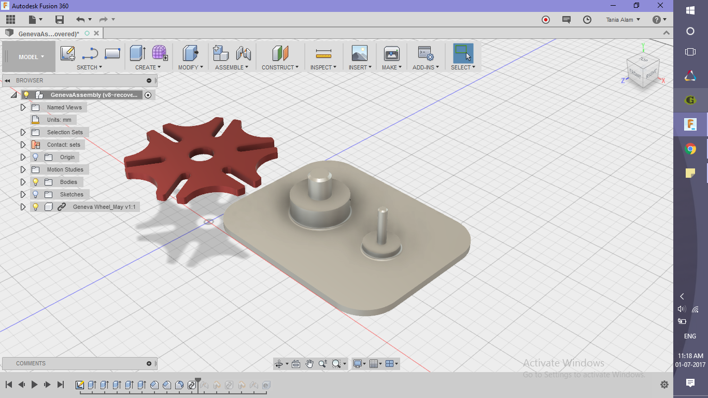Click the New Component assemble icon
Screen dimensions: 708x398
[221, 53]
